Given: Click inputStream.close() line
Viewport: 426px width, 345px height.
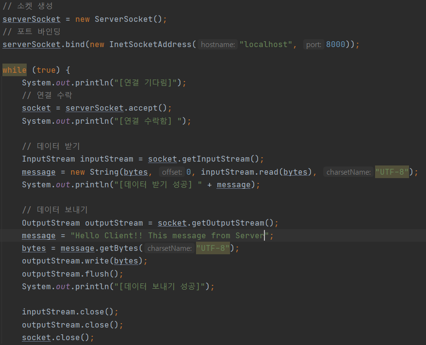Looking at the screenshot, I should tap(70, 312).
